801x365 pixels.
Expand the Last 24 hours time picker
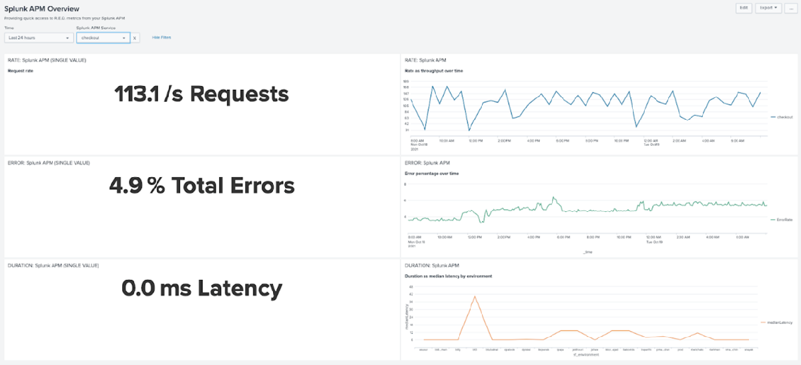(39, 38)
